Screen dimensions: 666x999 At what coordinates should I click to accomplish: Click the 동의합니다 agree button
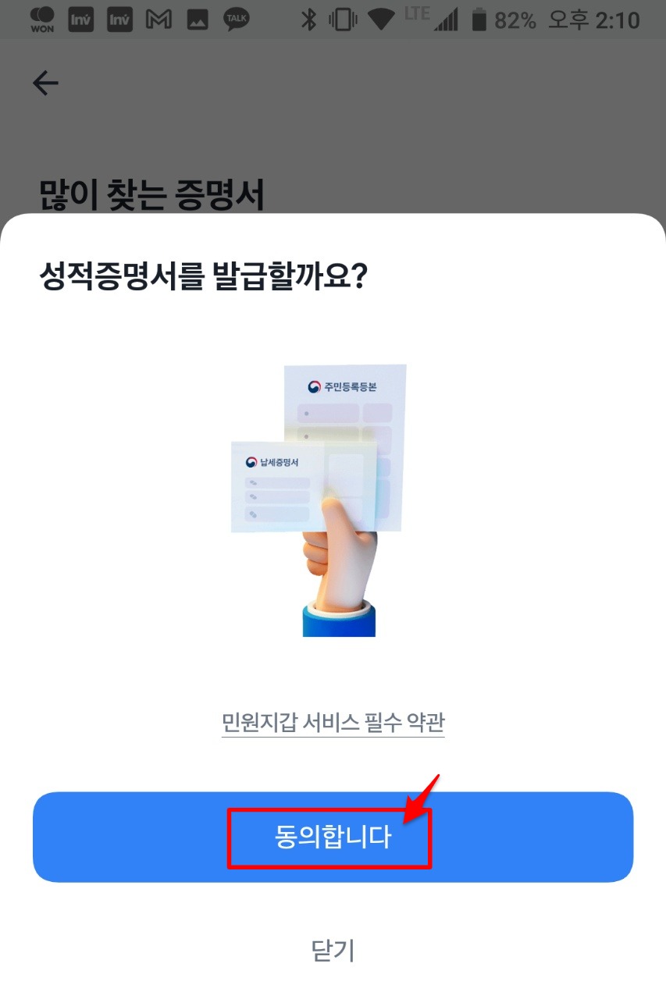[x=333, y=837]
